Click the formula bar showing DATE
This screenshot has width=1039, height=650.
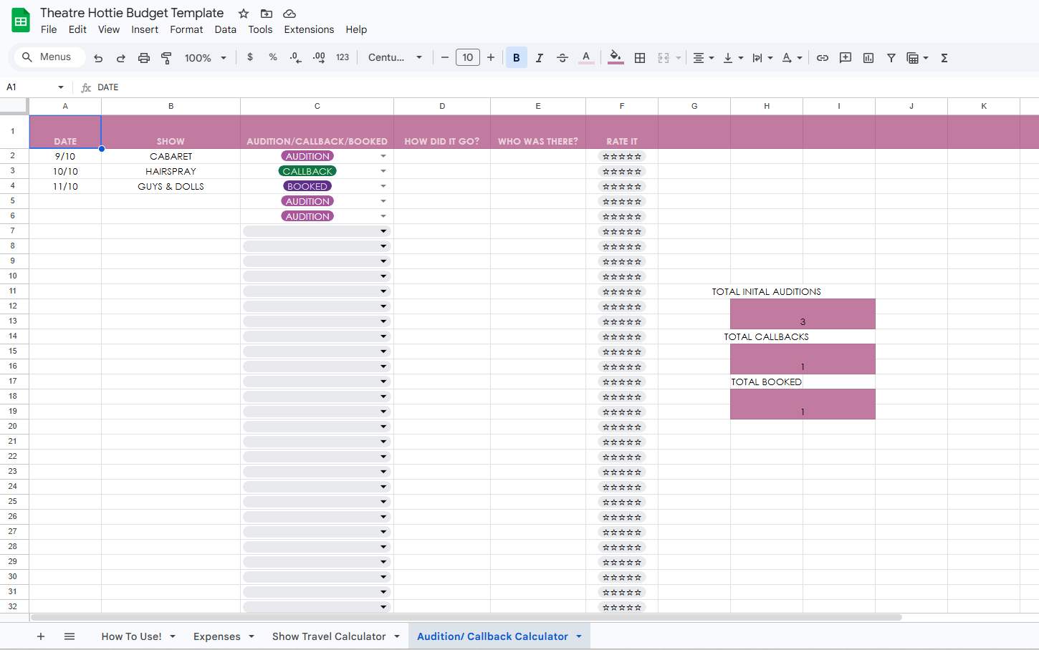[566, 87]
